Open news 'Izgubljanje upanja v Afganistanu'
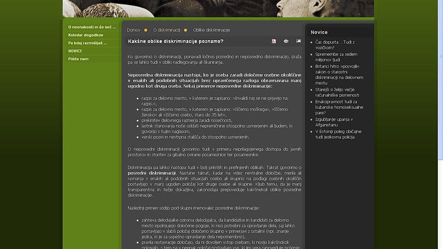This screenshot has width=443, height=249. [x=334, y=122]
